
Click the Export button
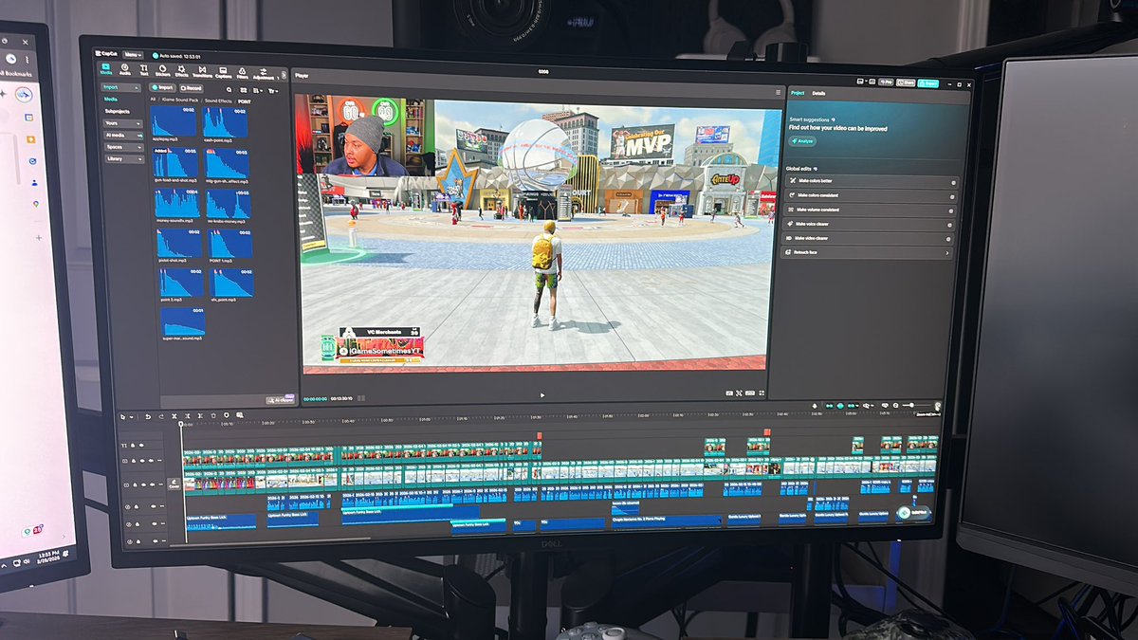point(928,83)
